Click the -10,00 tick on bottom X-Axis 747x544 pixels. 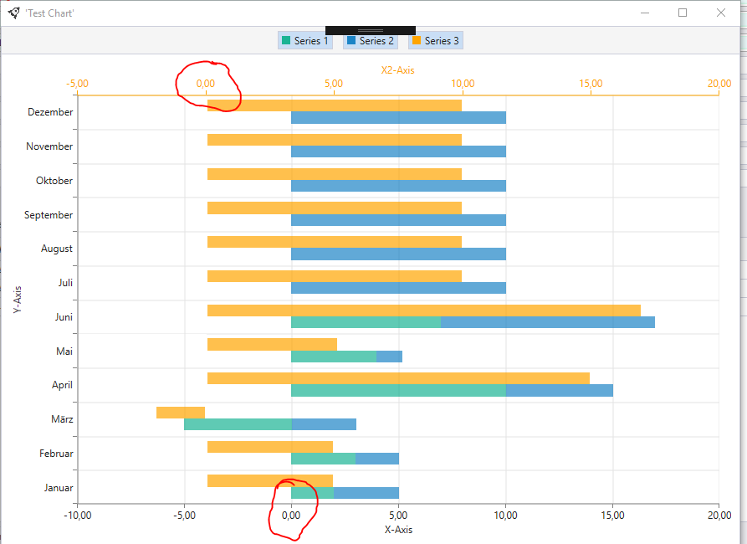78,516
